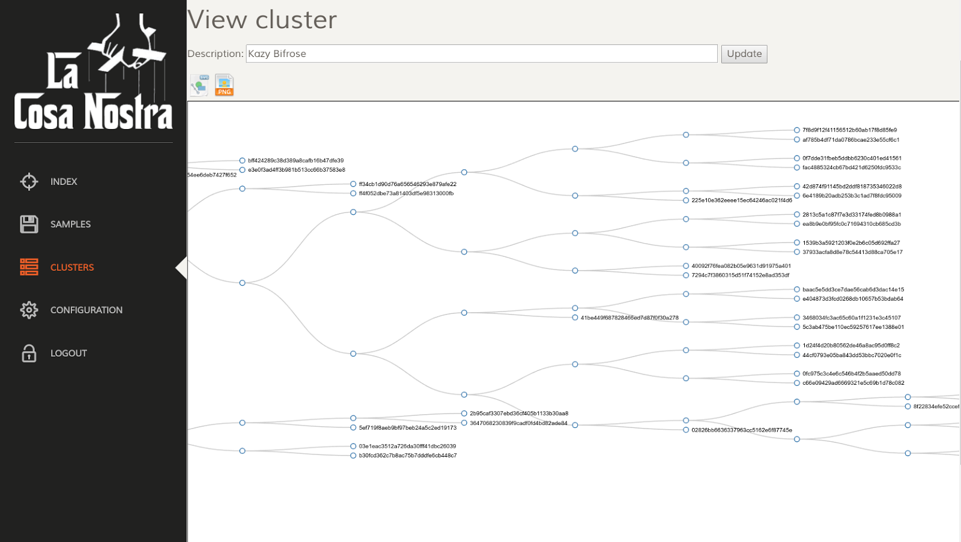The height and width of the screenshot is (542, 961).
Task: Click the La Cosa Nostra logo
Action: tap(92, 69)
